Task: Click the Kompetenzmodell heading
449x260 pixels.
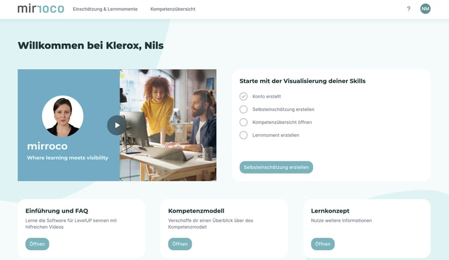Action: pos(196,211)
